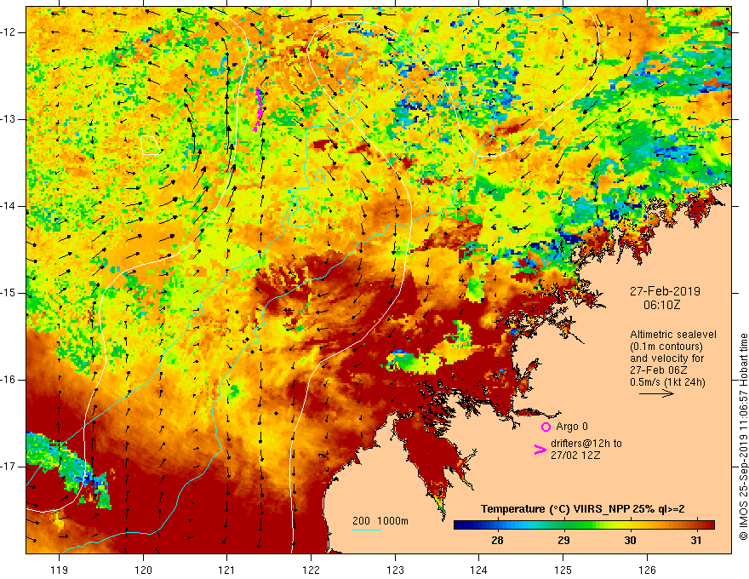Click the longitude axis label 122
Screen dimensions: 749x579
(x=311, y=570)
